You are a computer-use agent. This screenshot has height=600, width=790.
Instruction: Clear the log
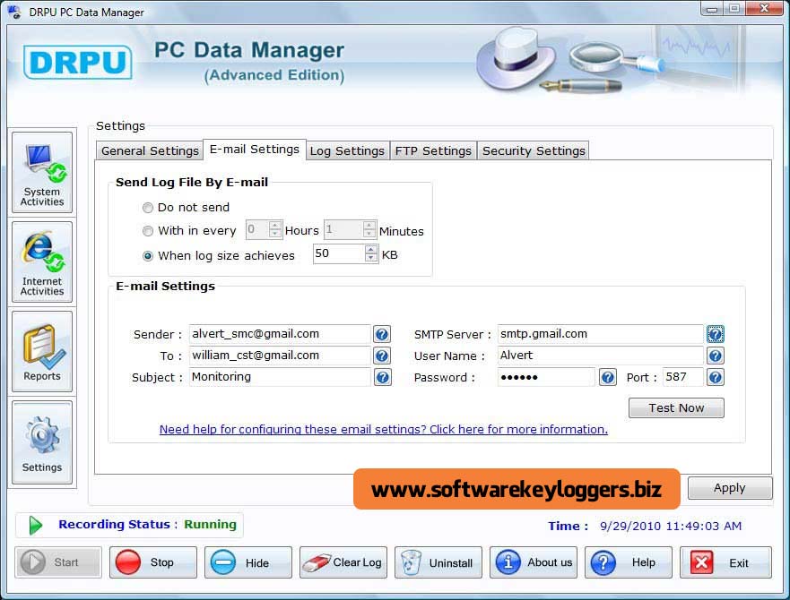tap(343, 562)
